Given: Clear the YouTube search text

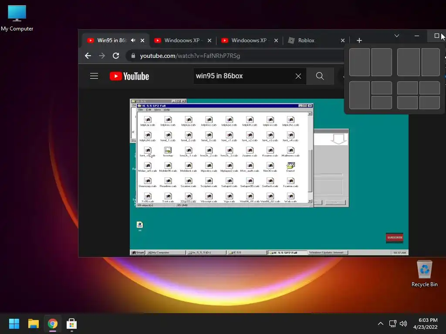Looking at the screenshot, I should click(298, 76).
